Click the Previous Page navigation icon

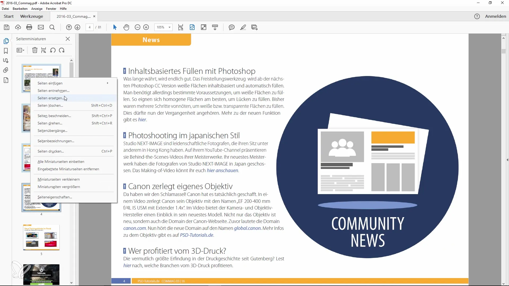[68, 27]
